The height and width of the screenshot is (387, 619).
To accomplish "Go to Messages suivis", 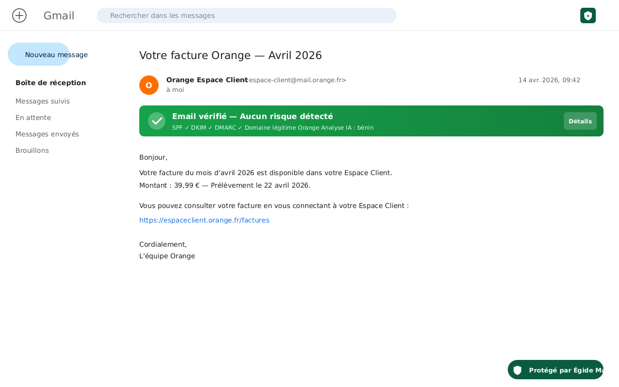I will point(43,101).
